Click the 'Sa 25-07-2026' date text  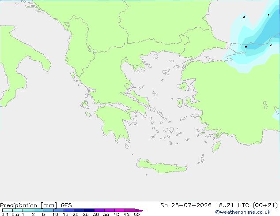pyautogui.click(x=186, y=205)
